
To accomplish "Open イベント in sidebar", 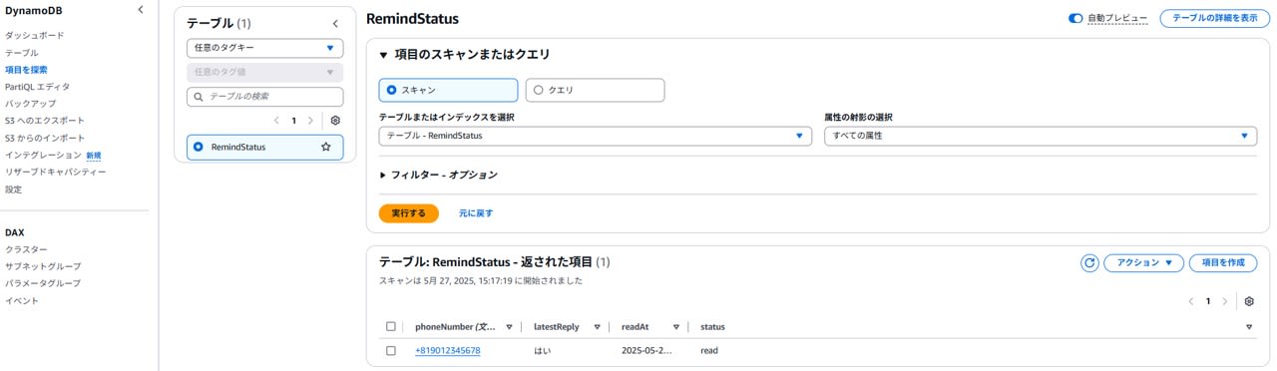I will click(22, 300).
